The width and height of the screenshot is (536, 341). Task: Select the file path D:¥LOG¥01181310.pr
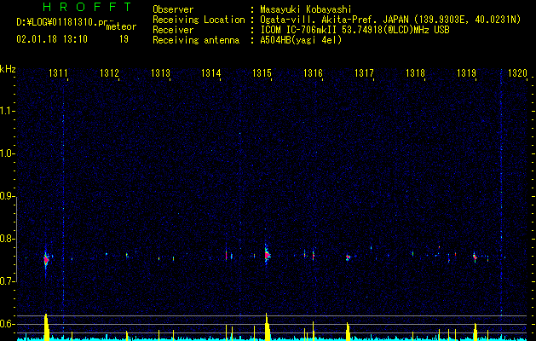(62, 22)
